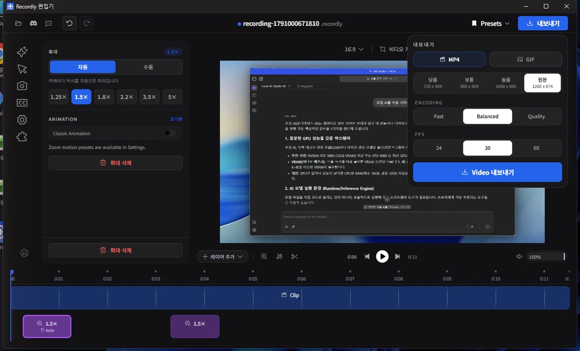Set zoom level to 5×
The width and height of the screenshot is (580, 351).
172,97
